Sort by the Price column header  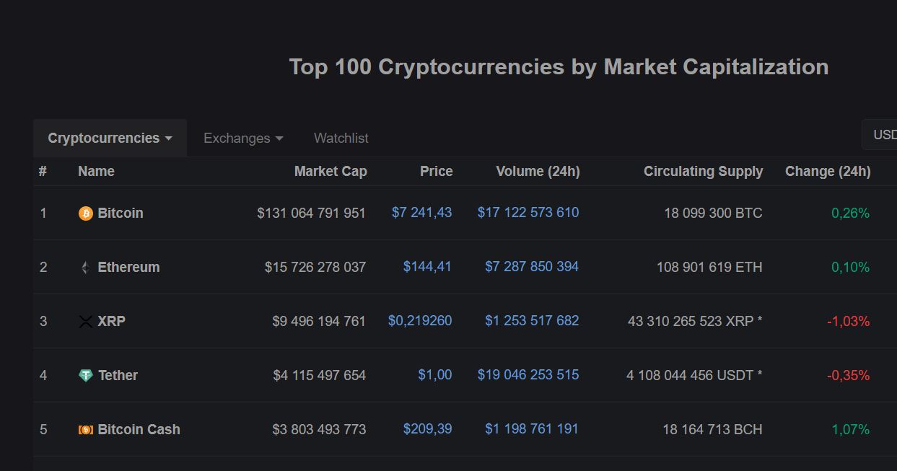click(436, 172)
